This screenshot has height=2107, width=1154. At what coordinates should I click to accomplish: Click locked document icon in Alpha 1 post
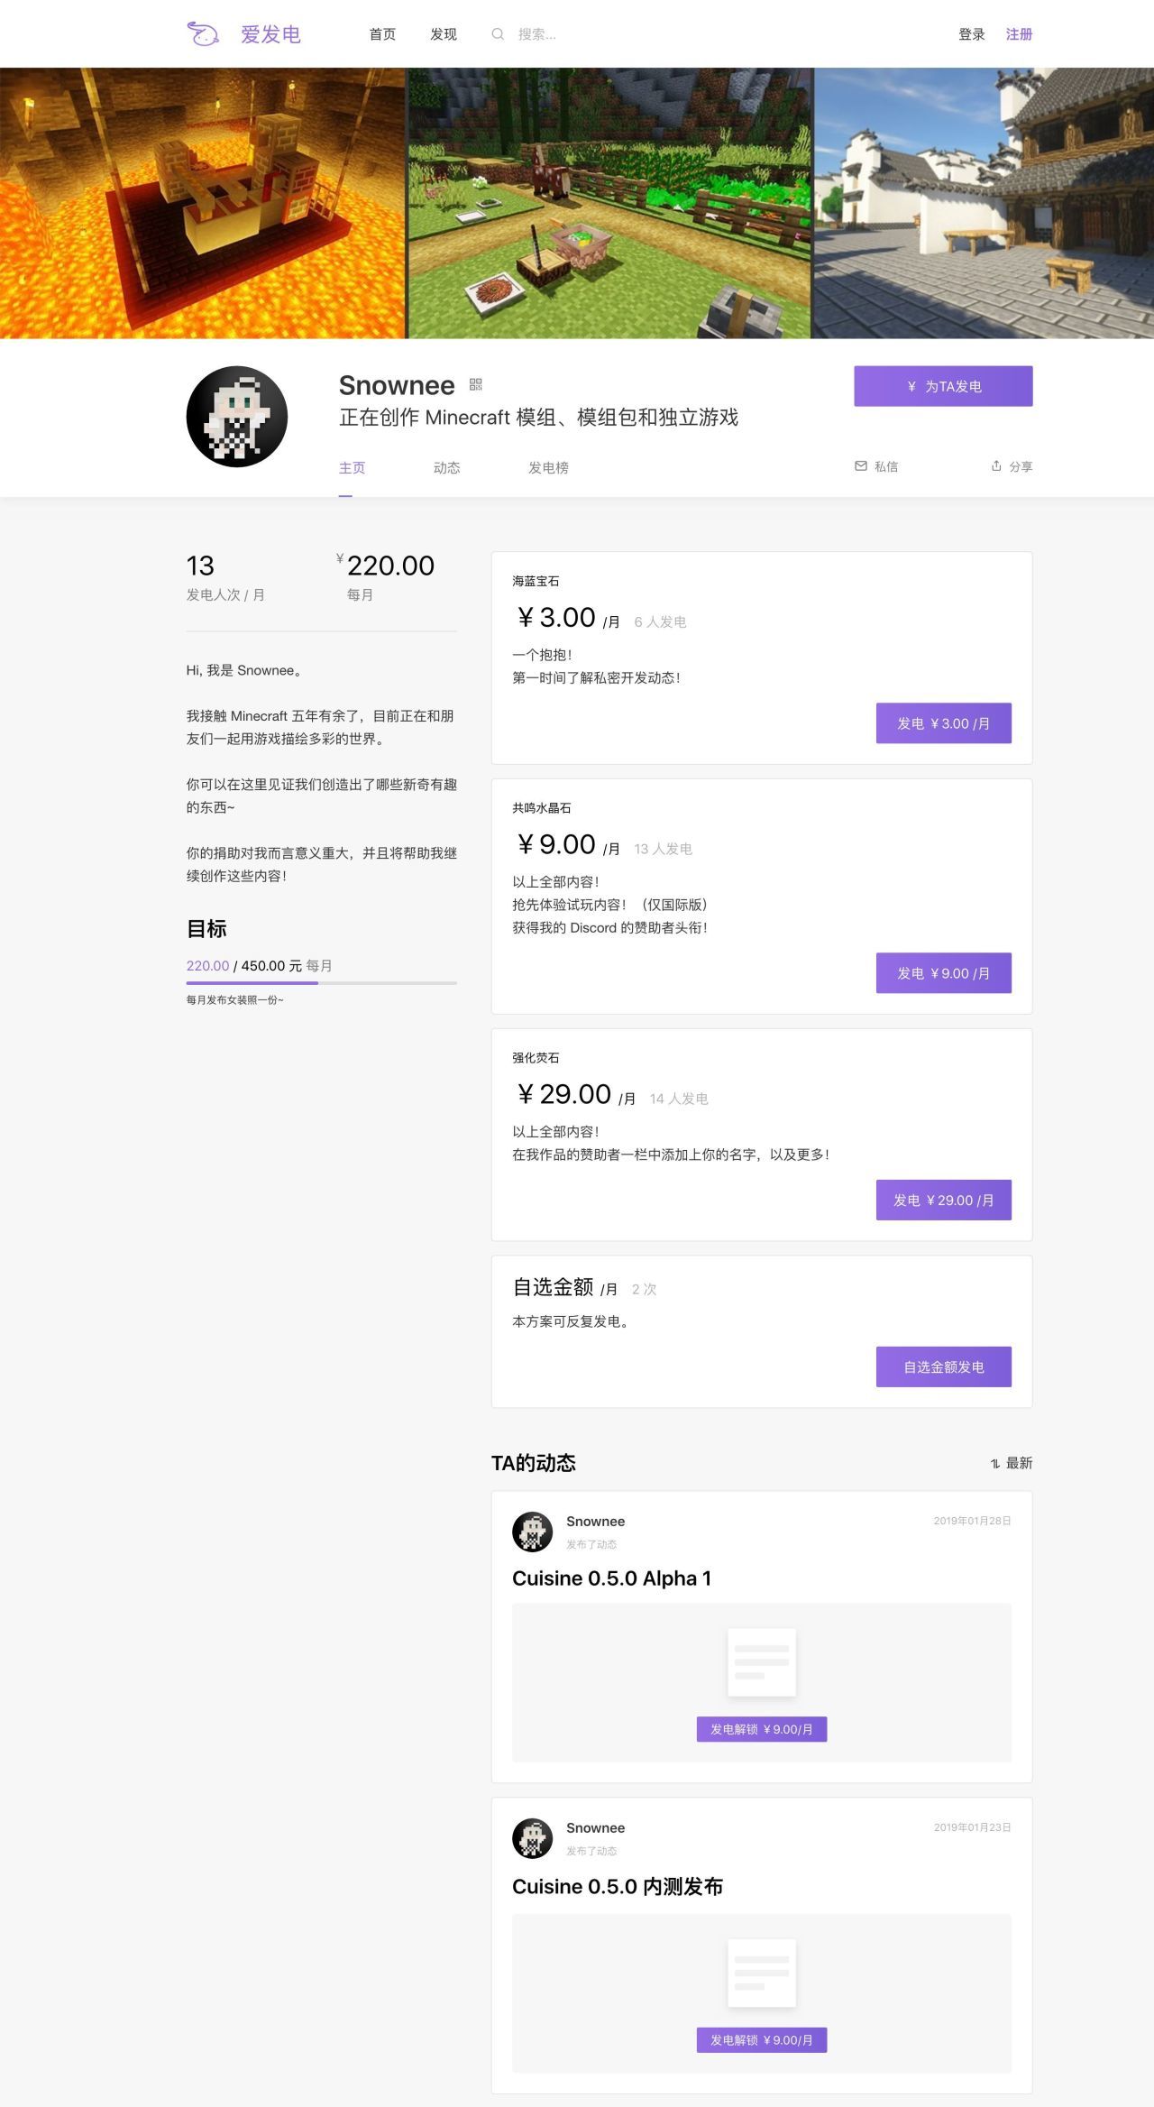[x=762, y=1661]
